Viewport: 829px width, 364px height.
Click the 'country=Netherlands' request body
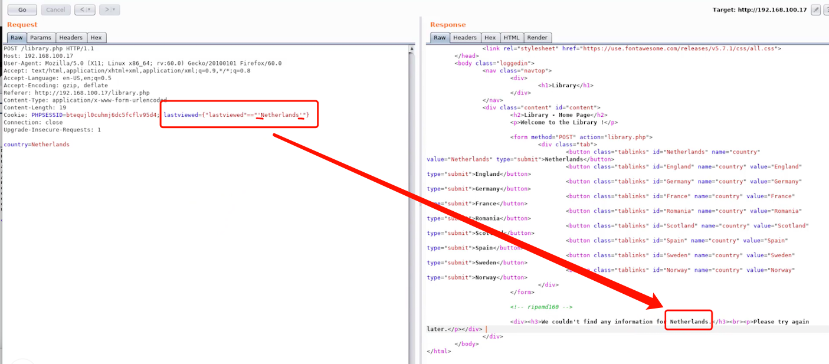click(37, 145)
